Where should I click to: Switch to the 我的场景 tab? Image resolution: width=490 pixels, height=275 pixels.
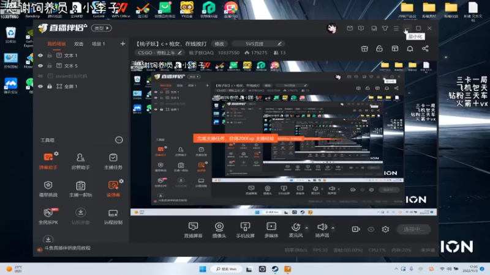[56, 44]
